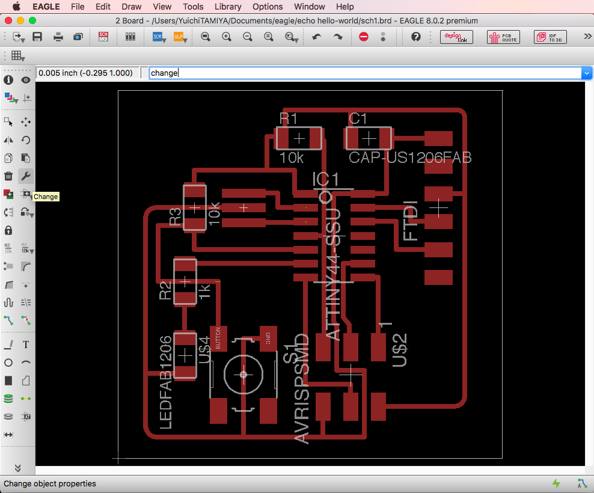The image size is (594, 493).
Task: Open the Help question mark
Action: pyautogui.click(x=416, y=37)
